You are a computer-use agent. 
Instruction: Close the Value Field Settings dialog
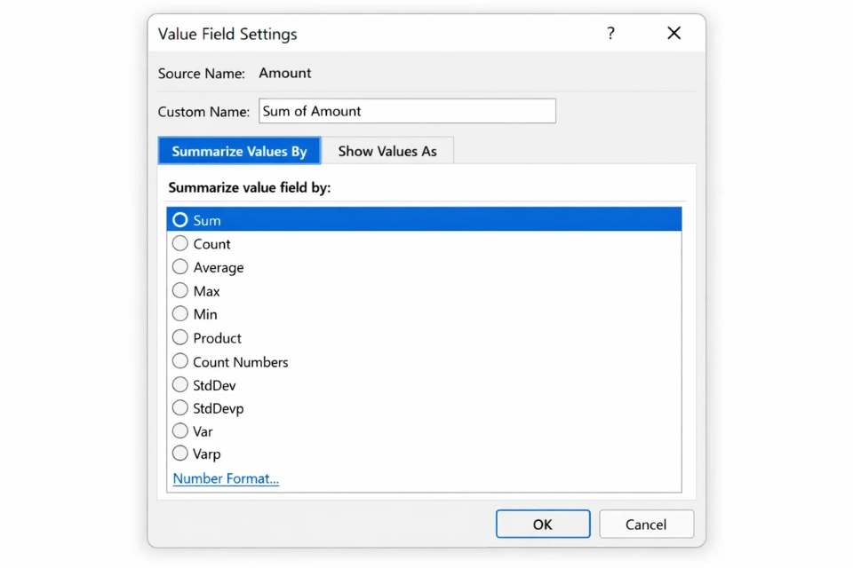click(x=674, y=33)
